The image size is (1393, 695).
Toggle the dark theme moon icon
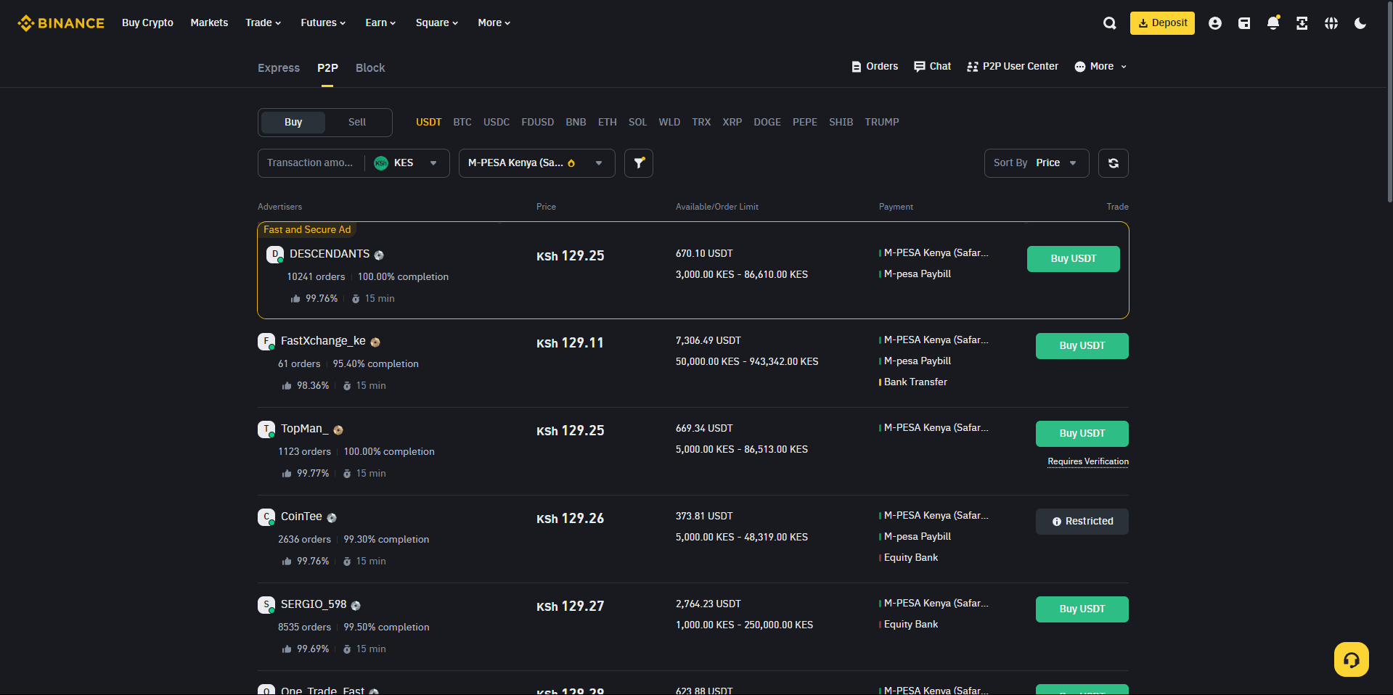1359,22
